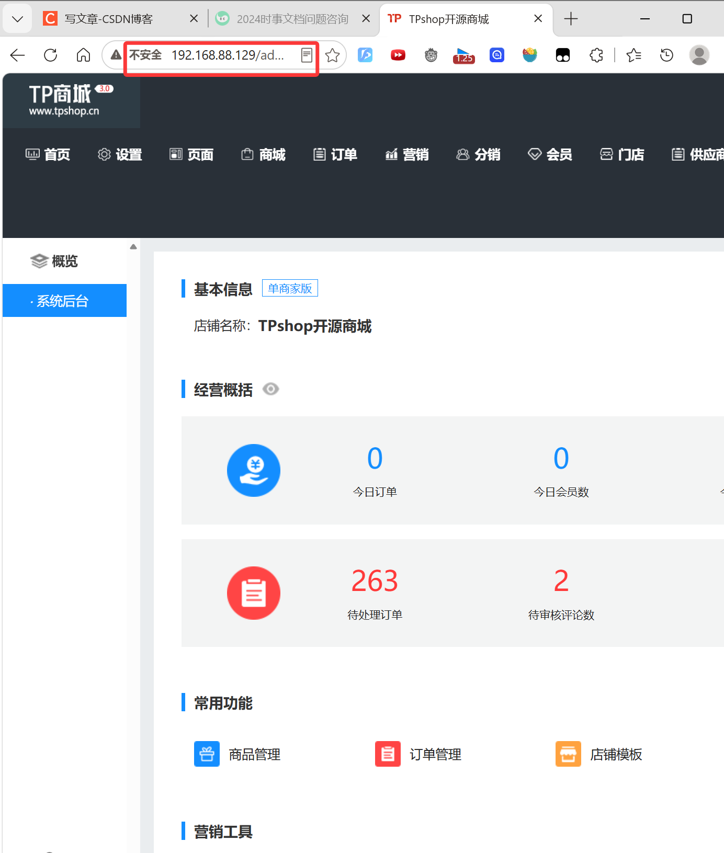This screenshot has width=724, height=853.
Task: Open the browser home page
Action: point(83,55)
